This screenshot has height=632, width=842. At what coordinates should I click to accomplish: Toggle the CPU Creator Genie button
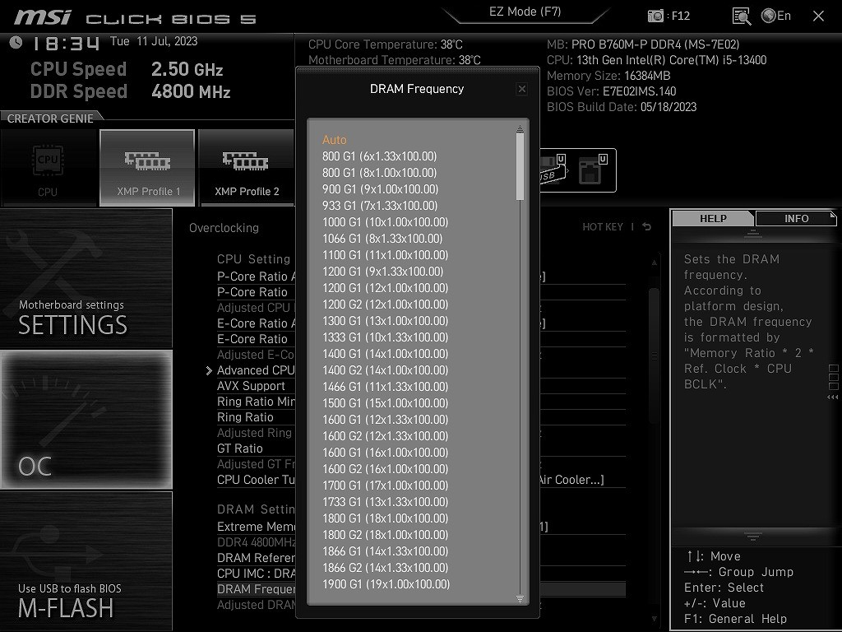tap(48, 168)
